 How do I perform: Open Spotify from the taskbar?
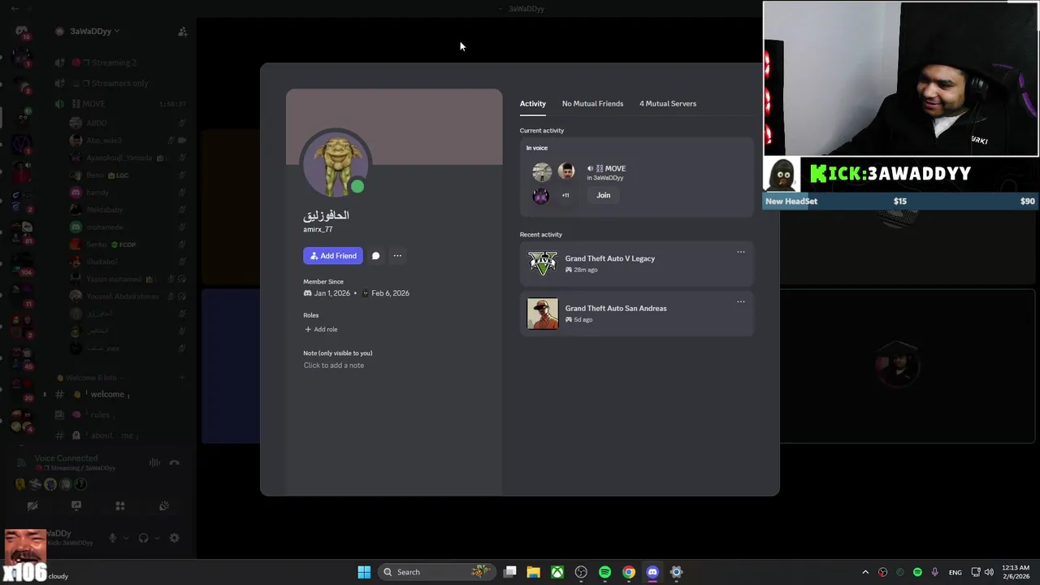604,572
